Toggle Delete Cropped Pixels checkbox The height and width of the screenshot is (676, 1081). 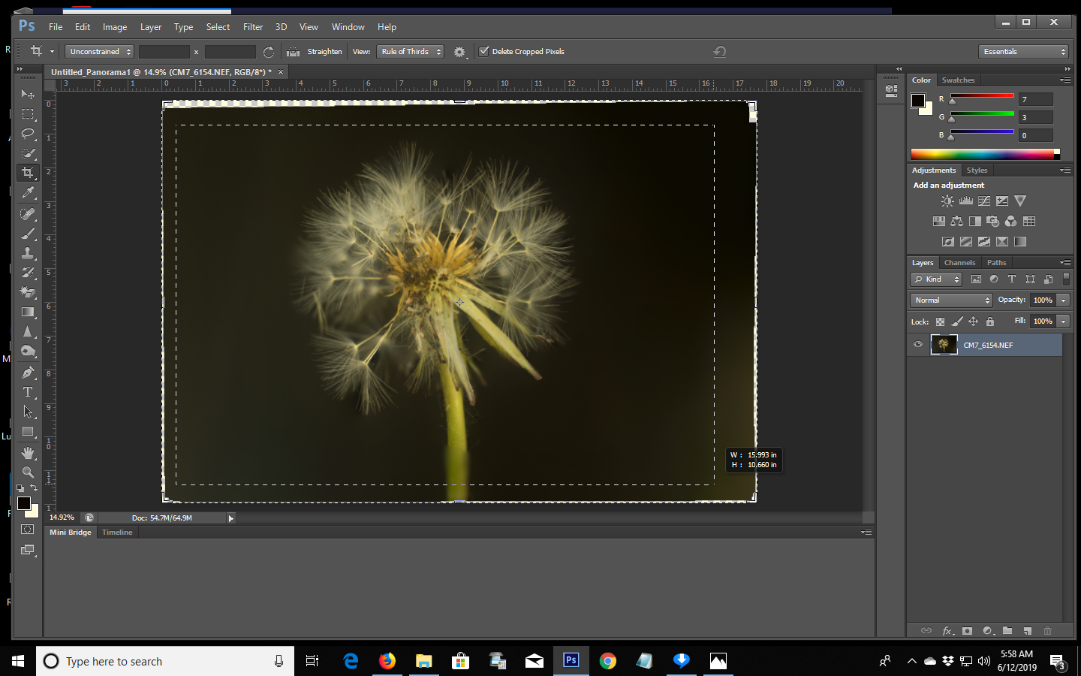pos(484,52)
